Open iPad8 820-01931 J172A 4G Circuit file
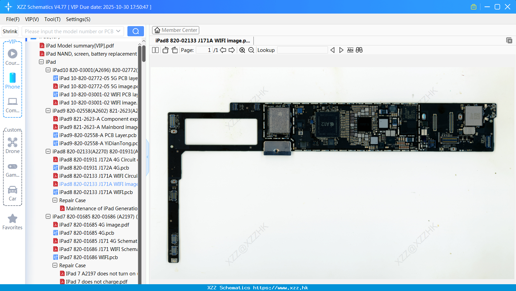516x291 pixels. pyautogui.click(x=95, y=159)
